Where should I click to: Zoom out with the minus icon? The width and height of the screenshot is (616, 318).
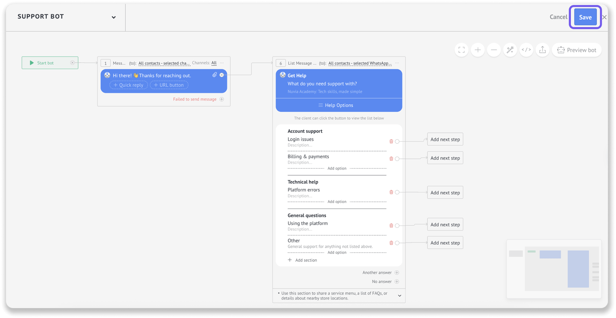(x=494, y=50)
